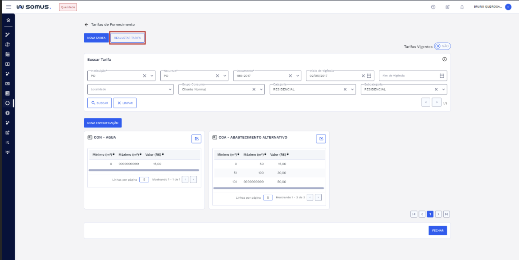Open the hamburger menu beside the Somus logo
This screenshot has width=519, height=260.
tap(9, 7)
